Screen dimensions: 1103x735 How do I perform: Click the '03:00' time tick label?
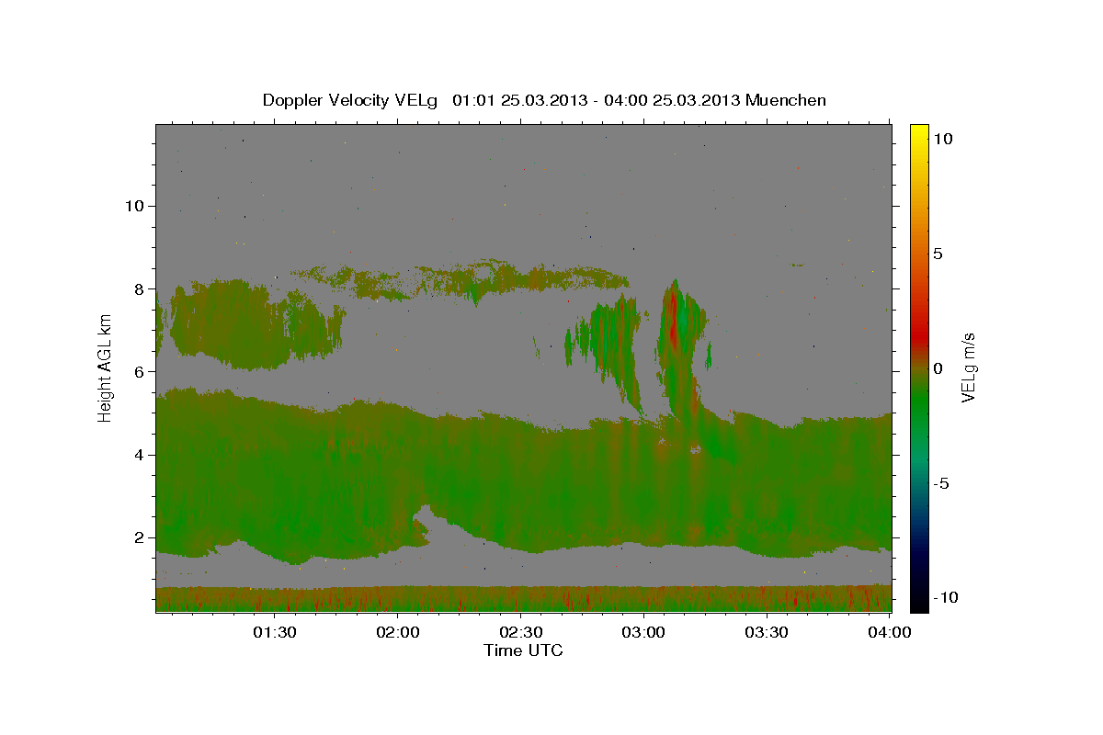[643, 632]
